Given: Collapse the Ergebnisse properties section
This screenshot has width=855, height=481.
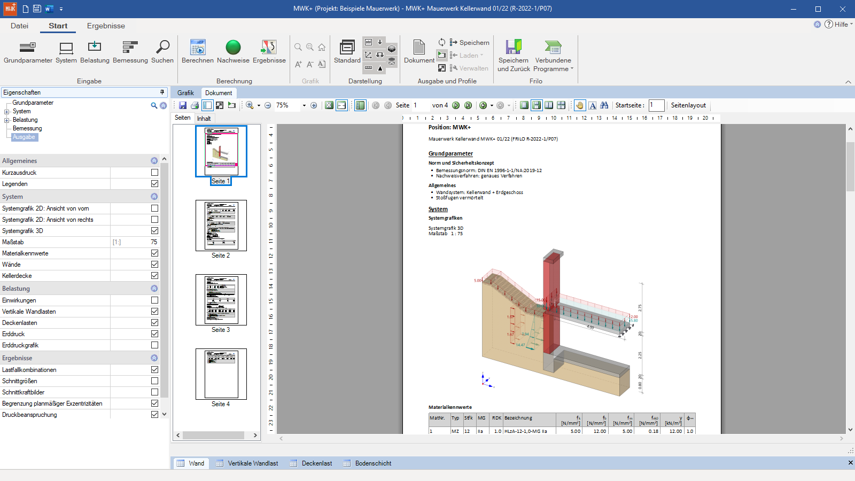Looking at the screenshot, I should (154, 358).
